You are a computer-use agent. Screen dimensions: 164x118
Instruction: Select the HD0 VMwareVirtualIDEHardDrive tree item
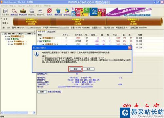pyautogui.click(x=22, y=34)
